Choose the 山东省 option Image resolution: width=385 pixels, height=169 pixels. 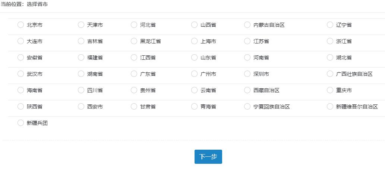194,58
